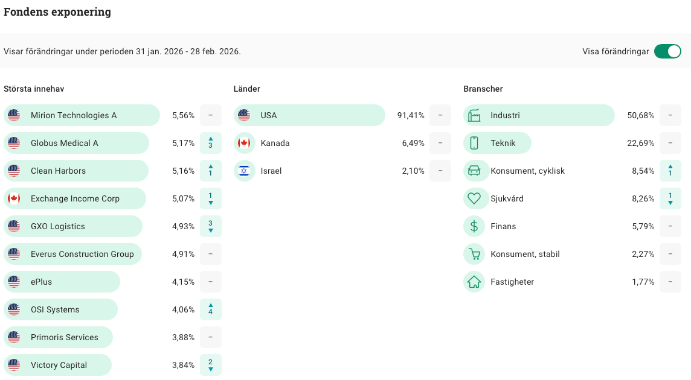Click the Länder column heading
691x380 pixels.
click(x=247, y=89)
